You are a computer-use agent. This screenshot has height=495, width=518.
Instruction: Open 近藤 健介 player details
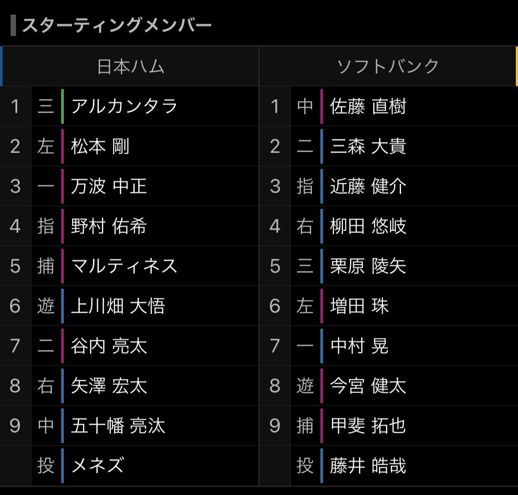(x=368, y=186)
